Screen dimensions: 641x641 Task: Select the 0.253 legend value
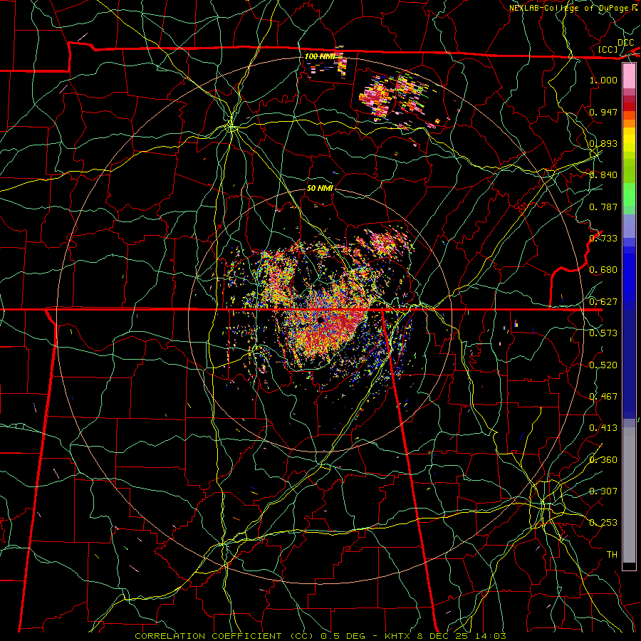[x=603, y=523]
